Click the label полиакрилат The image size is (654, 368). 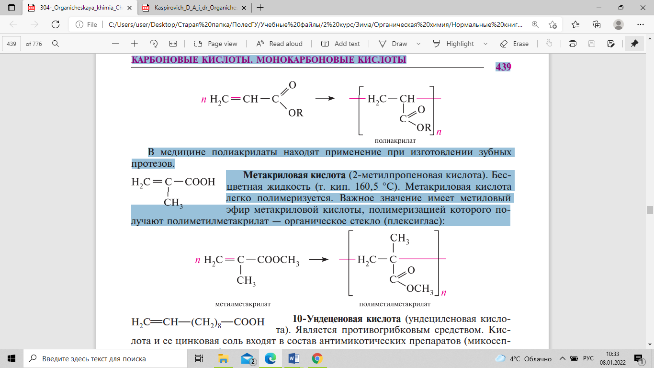(395, 141)
